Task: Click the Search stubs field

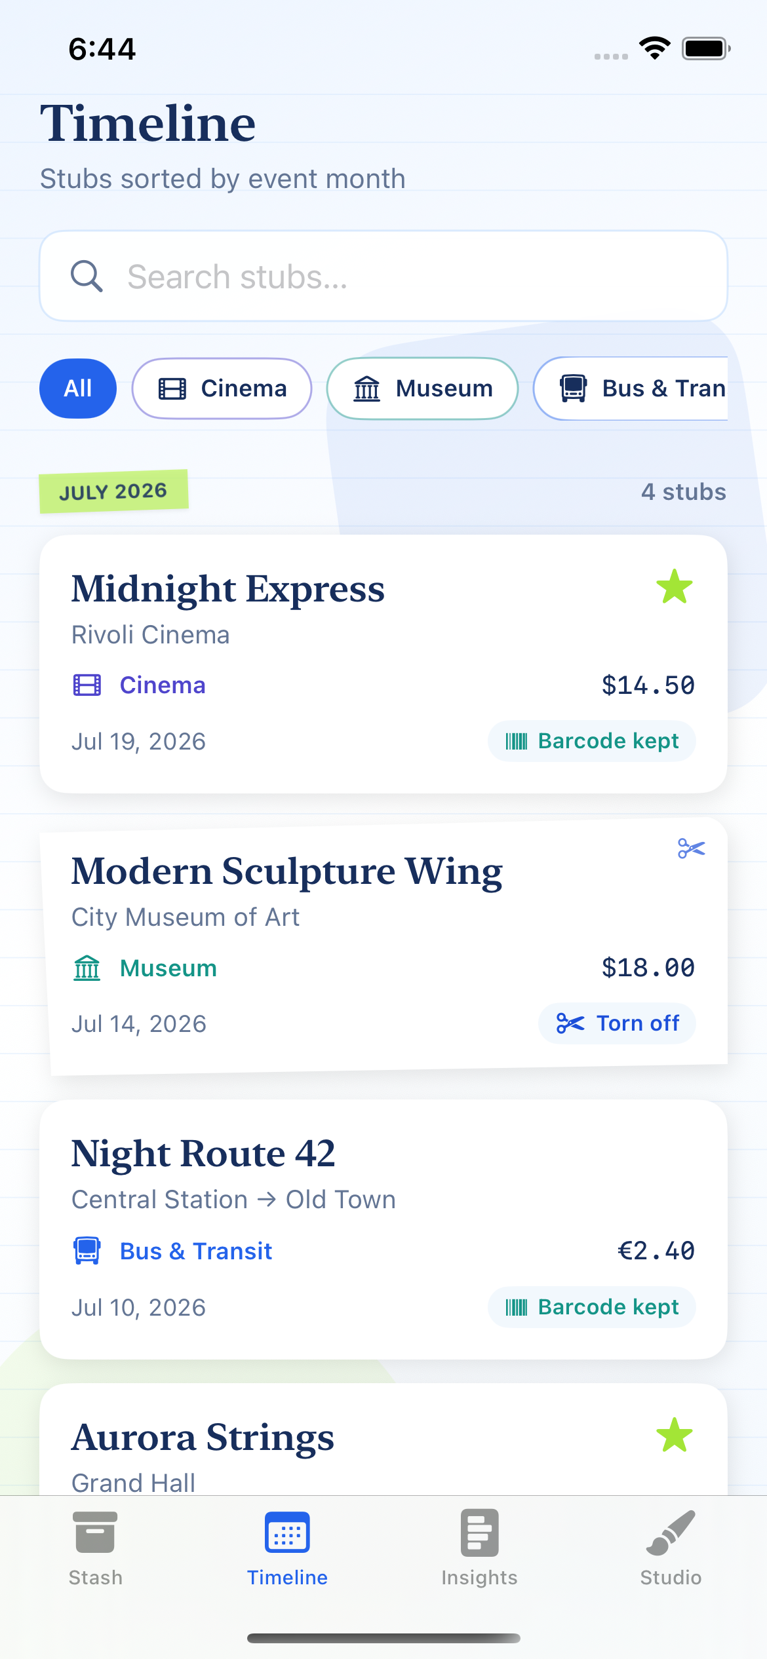Action: point(383,276)
